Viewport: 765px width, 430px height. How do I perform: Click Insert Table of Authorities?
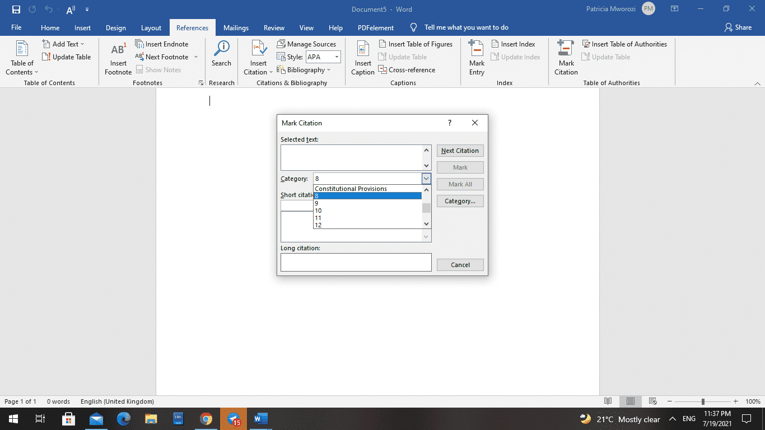(625, 44)
